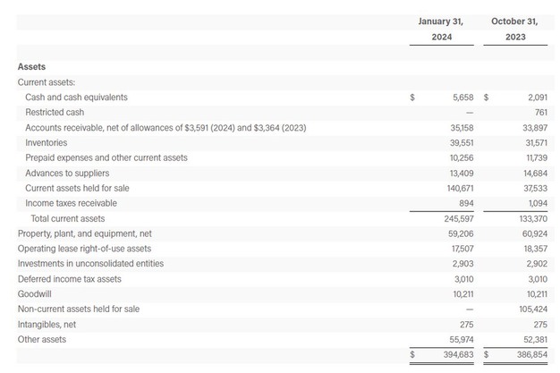Select the Accounts receivable, net of allowances row label
The image size is (560, 373).
(165, 128)
